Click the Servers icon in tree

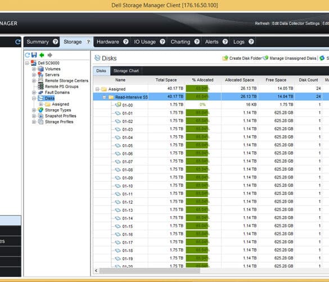[40, 75]
